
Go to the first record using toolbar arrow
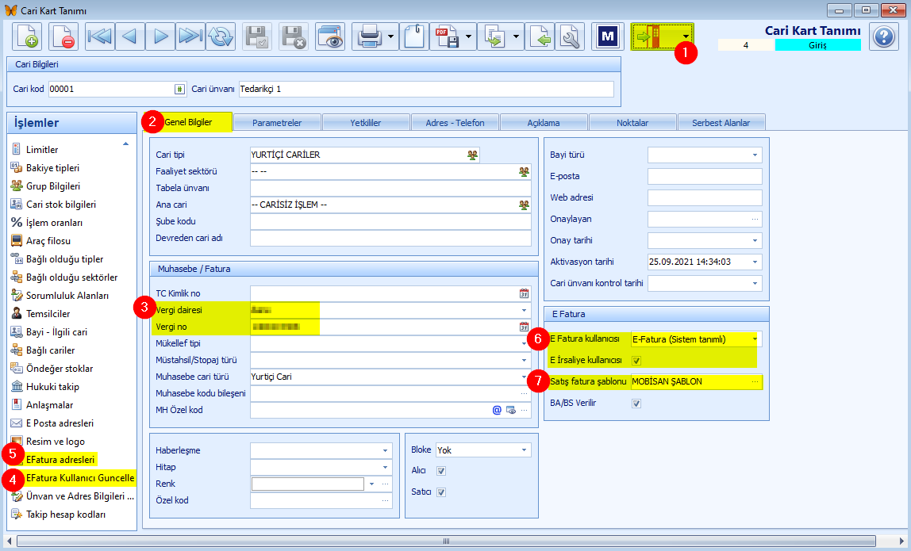pyautogui.click(x=100, y=36)
